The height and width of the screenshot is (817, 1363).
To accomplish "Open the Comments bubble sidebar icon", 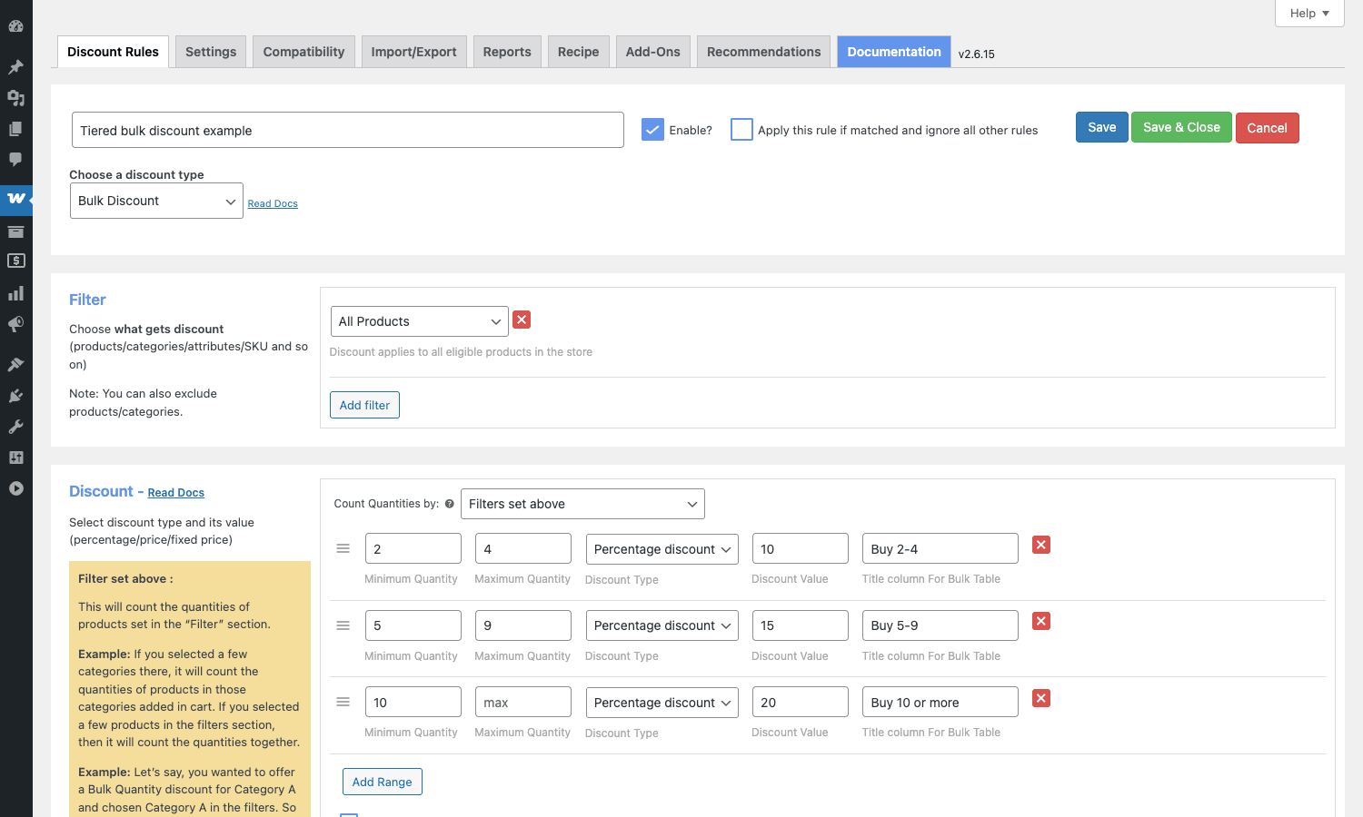I will click(15, 160).
